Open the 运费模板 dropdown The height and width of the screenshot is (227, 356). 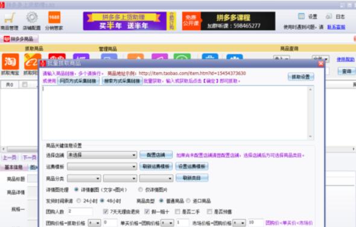pos(102,167)
